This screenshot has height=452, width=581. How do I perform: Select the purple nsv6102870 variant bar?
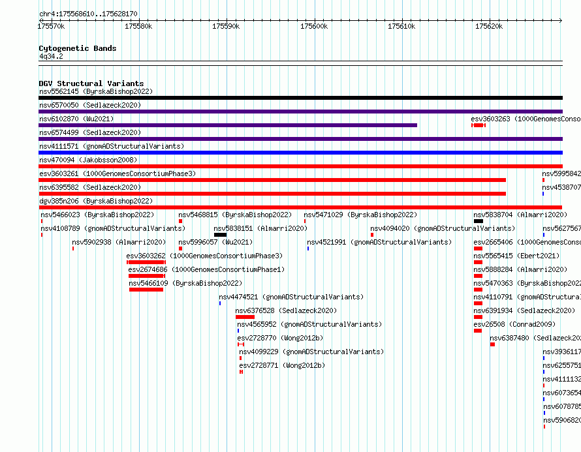[228, 125]
